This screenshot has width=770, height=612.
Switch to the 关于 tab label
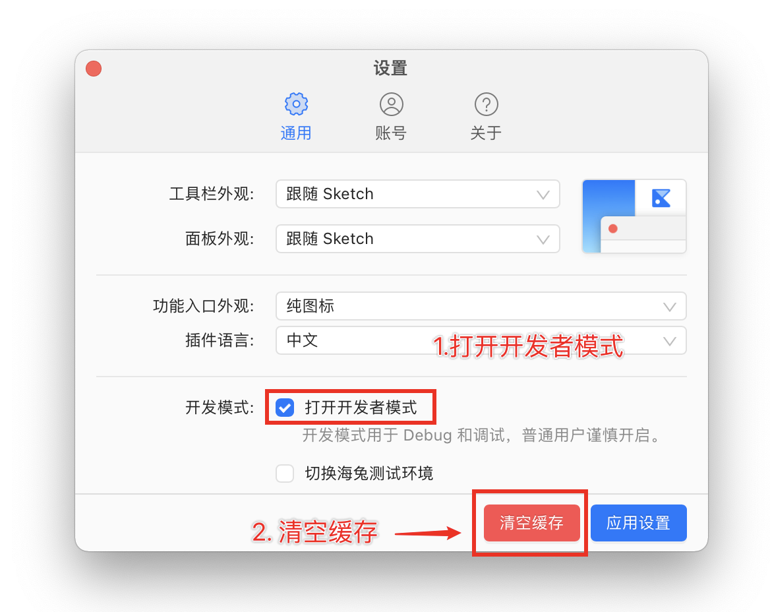pyautogui.click(x=486, y=133)
